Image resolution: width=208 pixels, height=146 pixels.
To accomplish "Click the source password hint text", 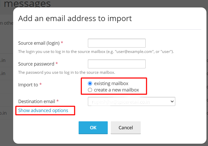I will point(66,72).
